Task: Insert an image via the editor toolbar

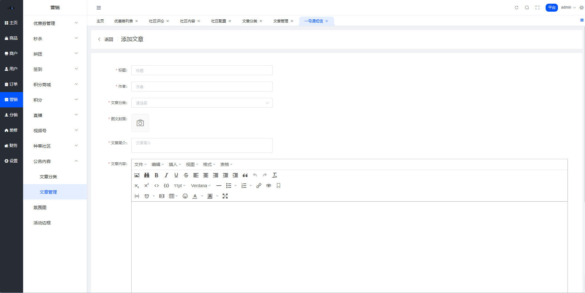Action: pos(137,175)
